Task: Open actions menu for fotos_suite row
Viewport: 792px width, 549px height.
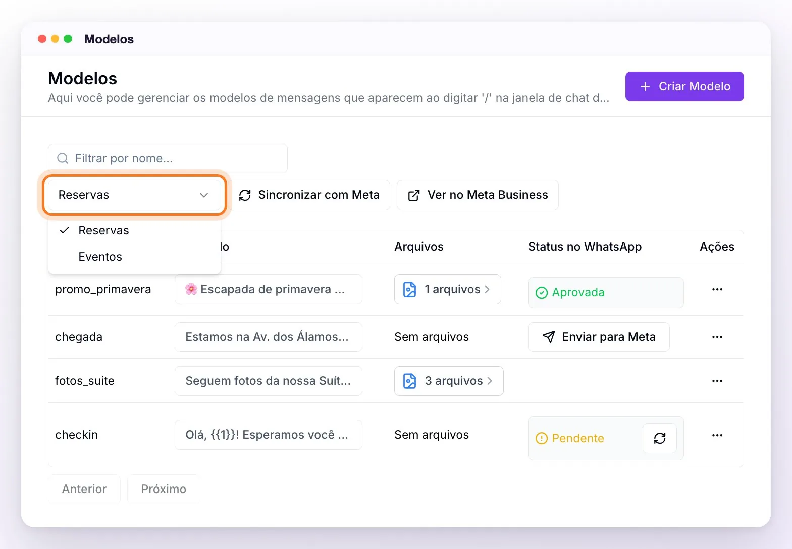Action: pyautogui.click(x=717, y=381)
